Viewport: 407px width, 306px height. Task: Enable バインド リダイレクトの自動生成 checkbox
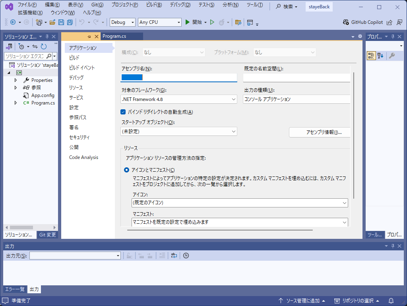pyautogui.click(x=123, y=112)
